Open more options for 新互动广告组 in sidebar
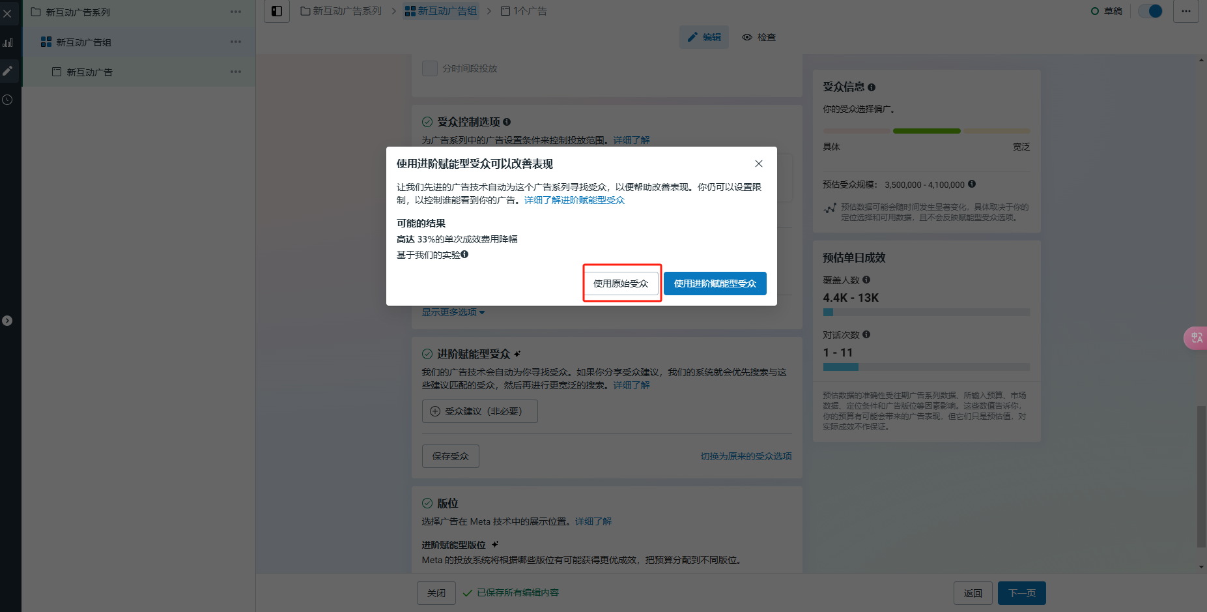The height and width of the screenshot is (612, 1207). click(x=236, y=42)
